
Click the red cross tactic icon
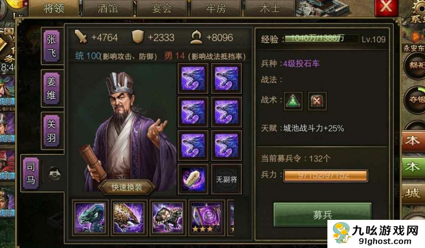pos(317,101)
